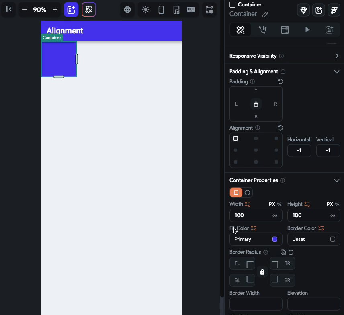Image resolution: width=344 pixels, height=315 pixels.
Task: Select the phone device preview icon
Action: click(161, 10)
